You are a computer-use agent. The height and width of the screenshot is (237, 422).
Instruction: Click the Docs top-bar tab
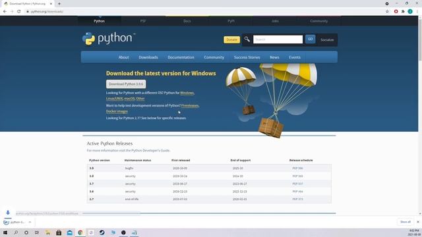(187, 21)
